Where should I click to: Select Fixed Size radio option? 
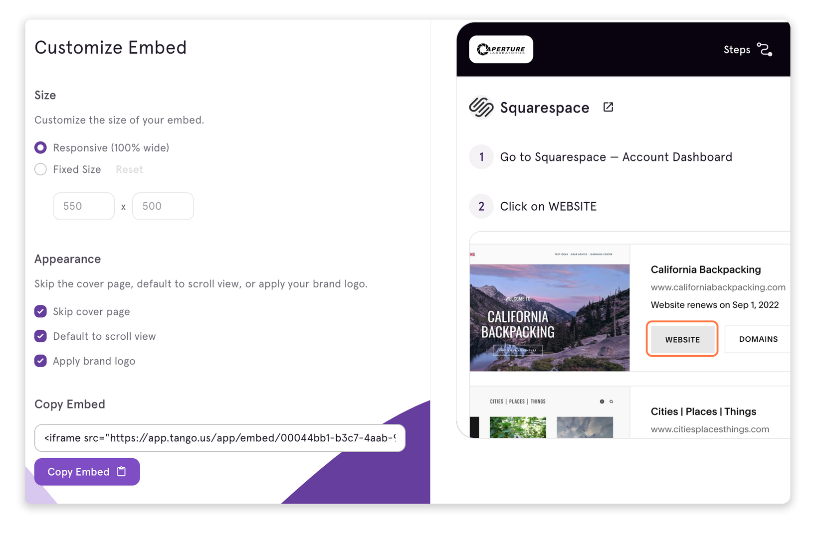click(x=40, y=169)
